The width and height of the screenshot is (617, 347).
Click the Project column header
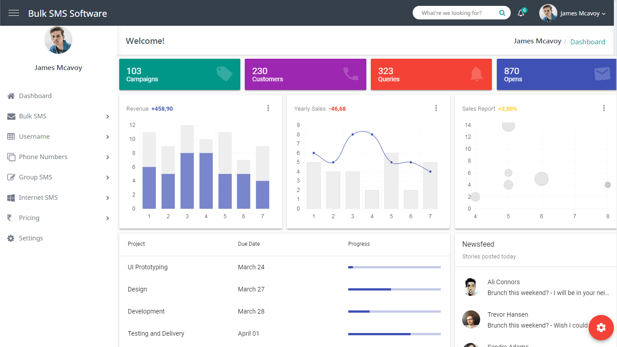pyautogui.click(x=136, y=244)
